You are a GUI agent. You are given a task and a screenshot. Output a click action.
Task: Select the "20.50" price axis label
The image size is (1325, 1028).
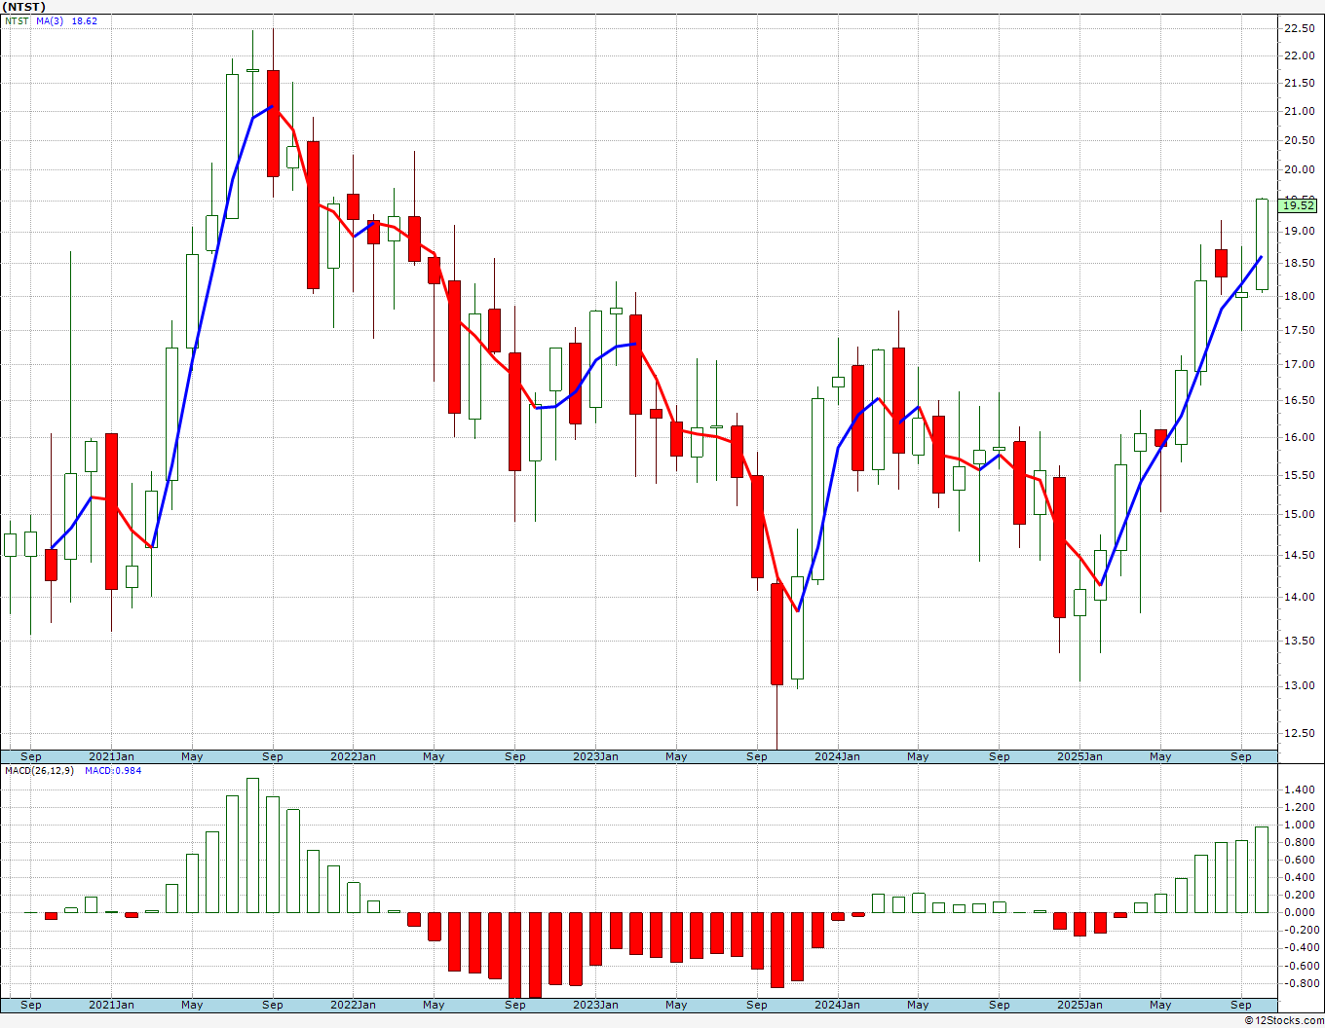point(1299,140)
